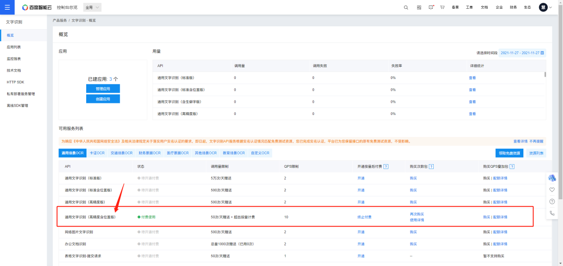The height and width of the screenshot is (266, 563).
Task: Click 产品服务 in the breadcrumb
Action: (60, 21)
